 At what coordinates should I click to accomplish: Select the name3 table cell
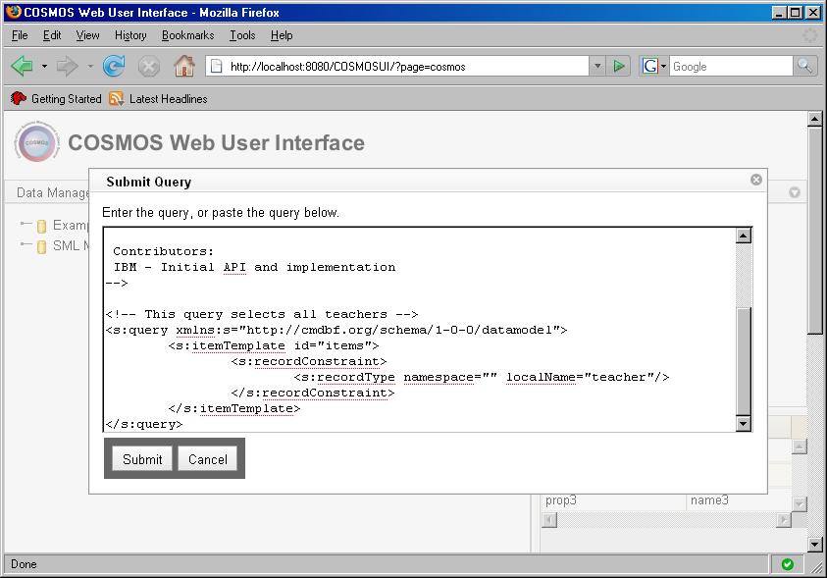740,499
